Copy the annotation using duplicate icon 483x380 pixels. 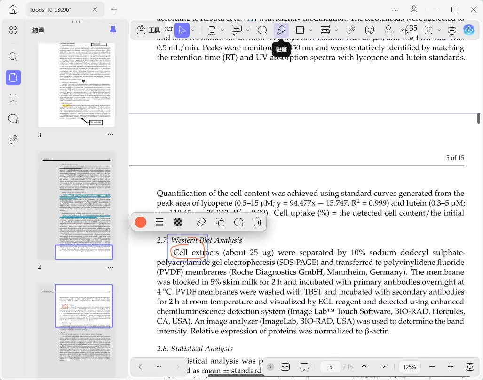220,222
